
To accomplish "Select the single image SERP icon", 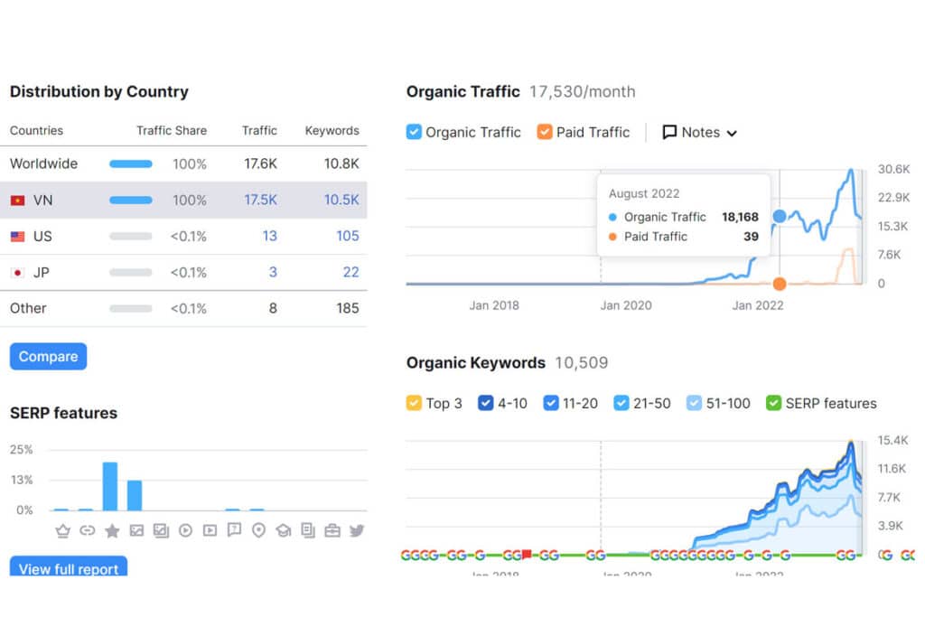I will (136, 531).
